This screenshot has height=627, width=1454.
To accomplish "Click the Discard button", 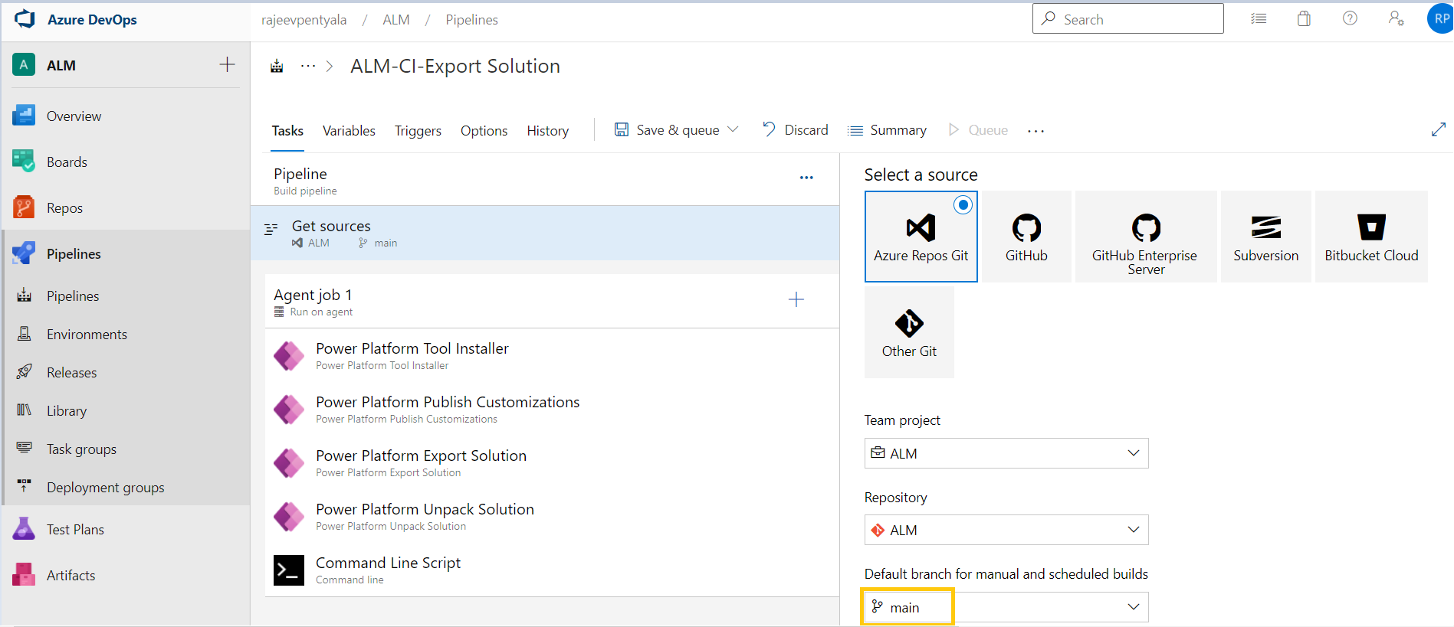I will [796, 130].
